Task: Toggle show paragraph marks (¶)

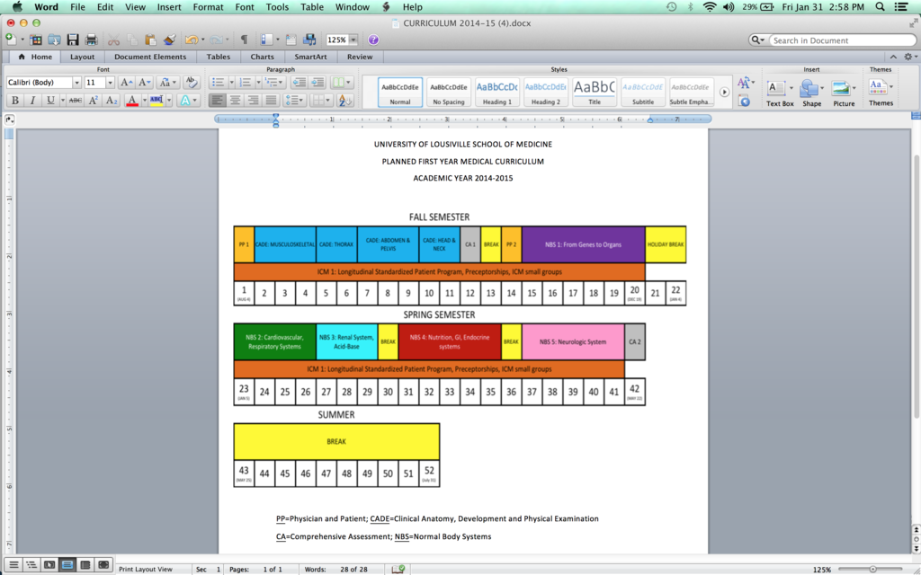Action: (x=244, y=40)
